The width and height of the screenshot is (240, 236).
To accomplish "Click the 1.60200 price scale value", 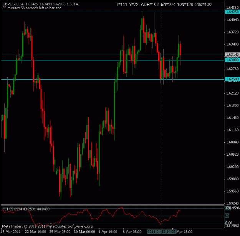I will (x=232, y=167).
